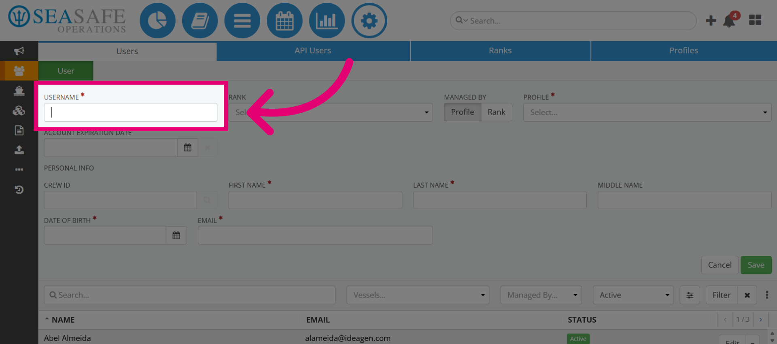Clear filter with the X button
The height and width of the screenshot is (344, 777).
pyautogui.click(x=747, y=295)
